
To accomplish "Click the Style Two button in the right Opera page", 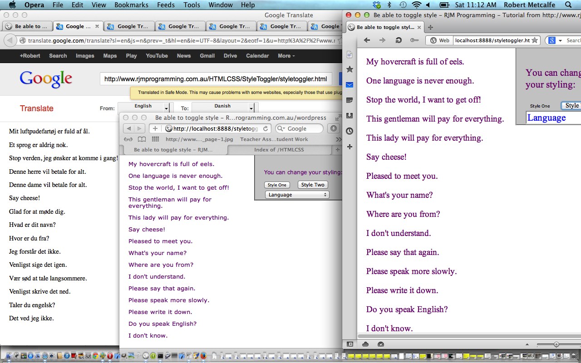I will pyautogui.click(x=571, y=106).
